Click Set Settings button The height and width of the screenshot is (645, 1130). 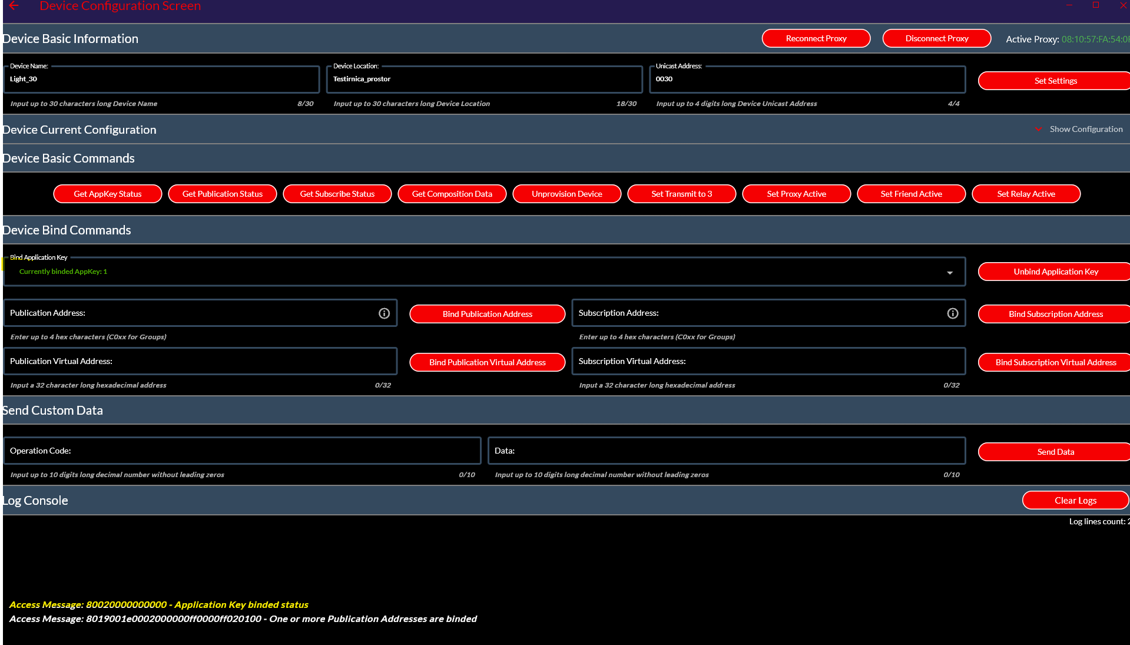[x=1055, y=81]
